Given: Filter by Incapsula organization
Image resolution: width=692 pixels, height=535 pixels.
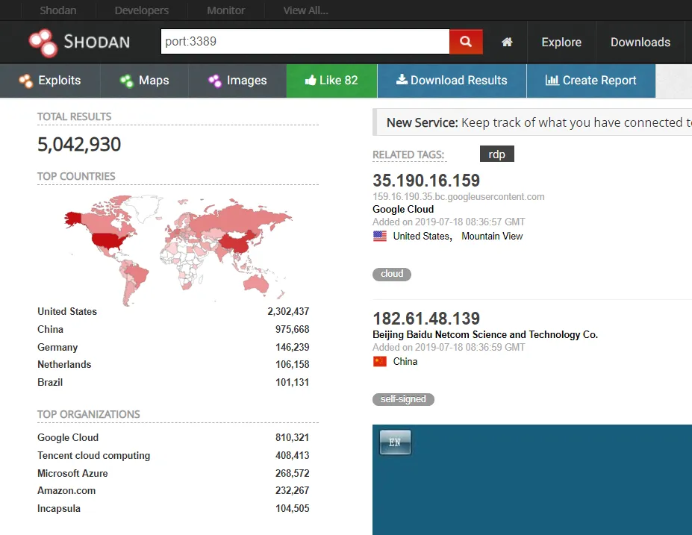Looking at the screenshot, I should (x=59, y=509).
